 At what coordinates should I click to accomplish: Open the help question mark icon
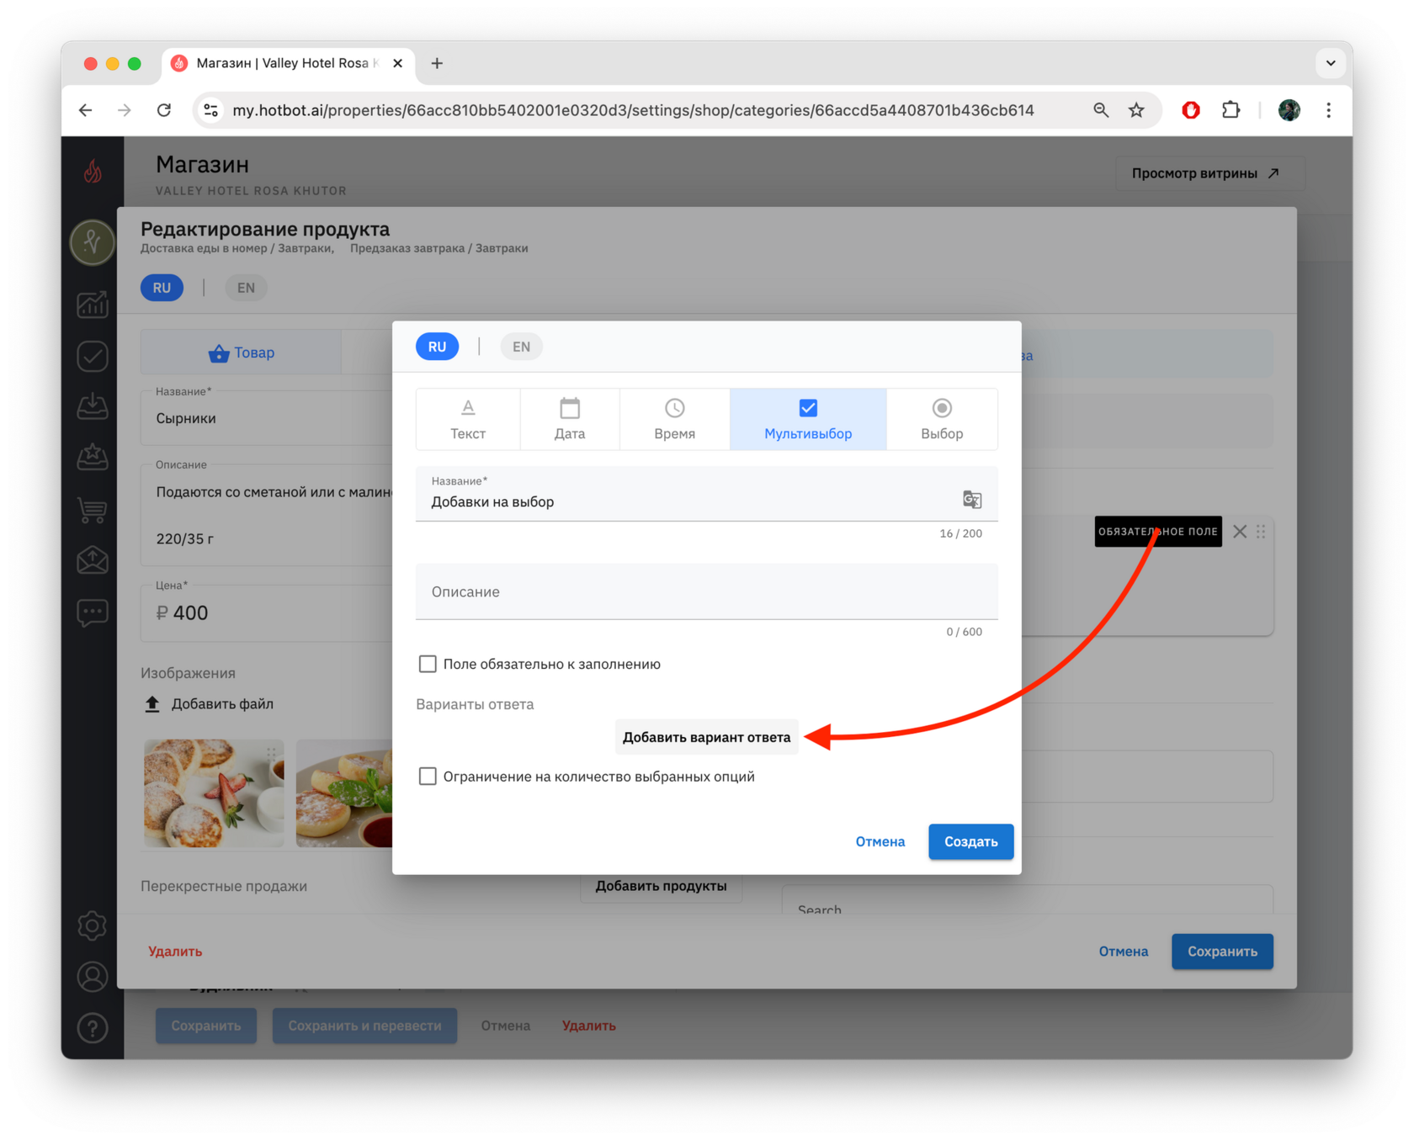93,1027
